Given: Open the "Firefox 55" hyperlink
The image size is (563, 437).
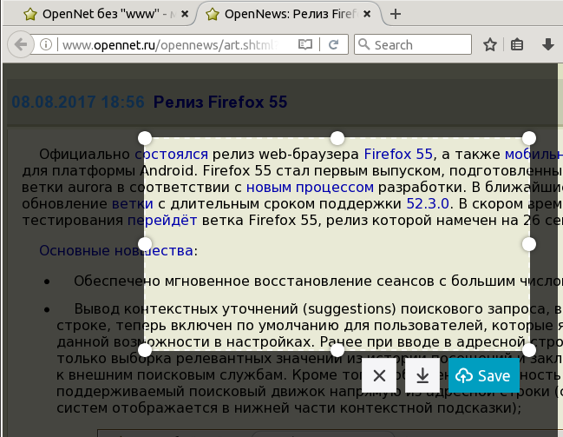Looking at the screenshot, I should click(397, 154).
